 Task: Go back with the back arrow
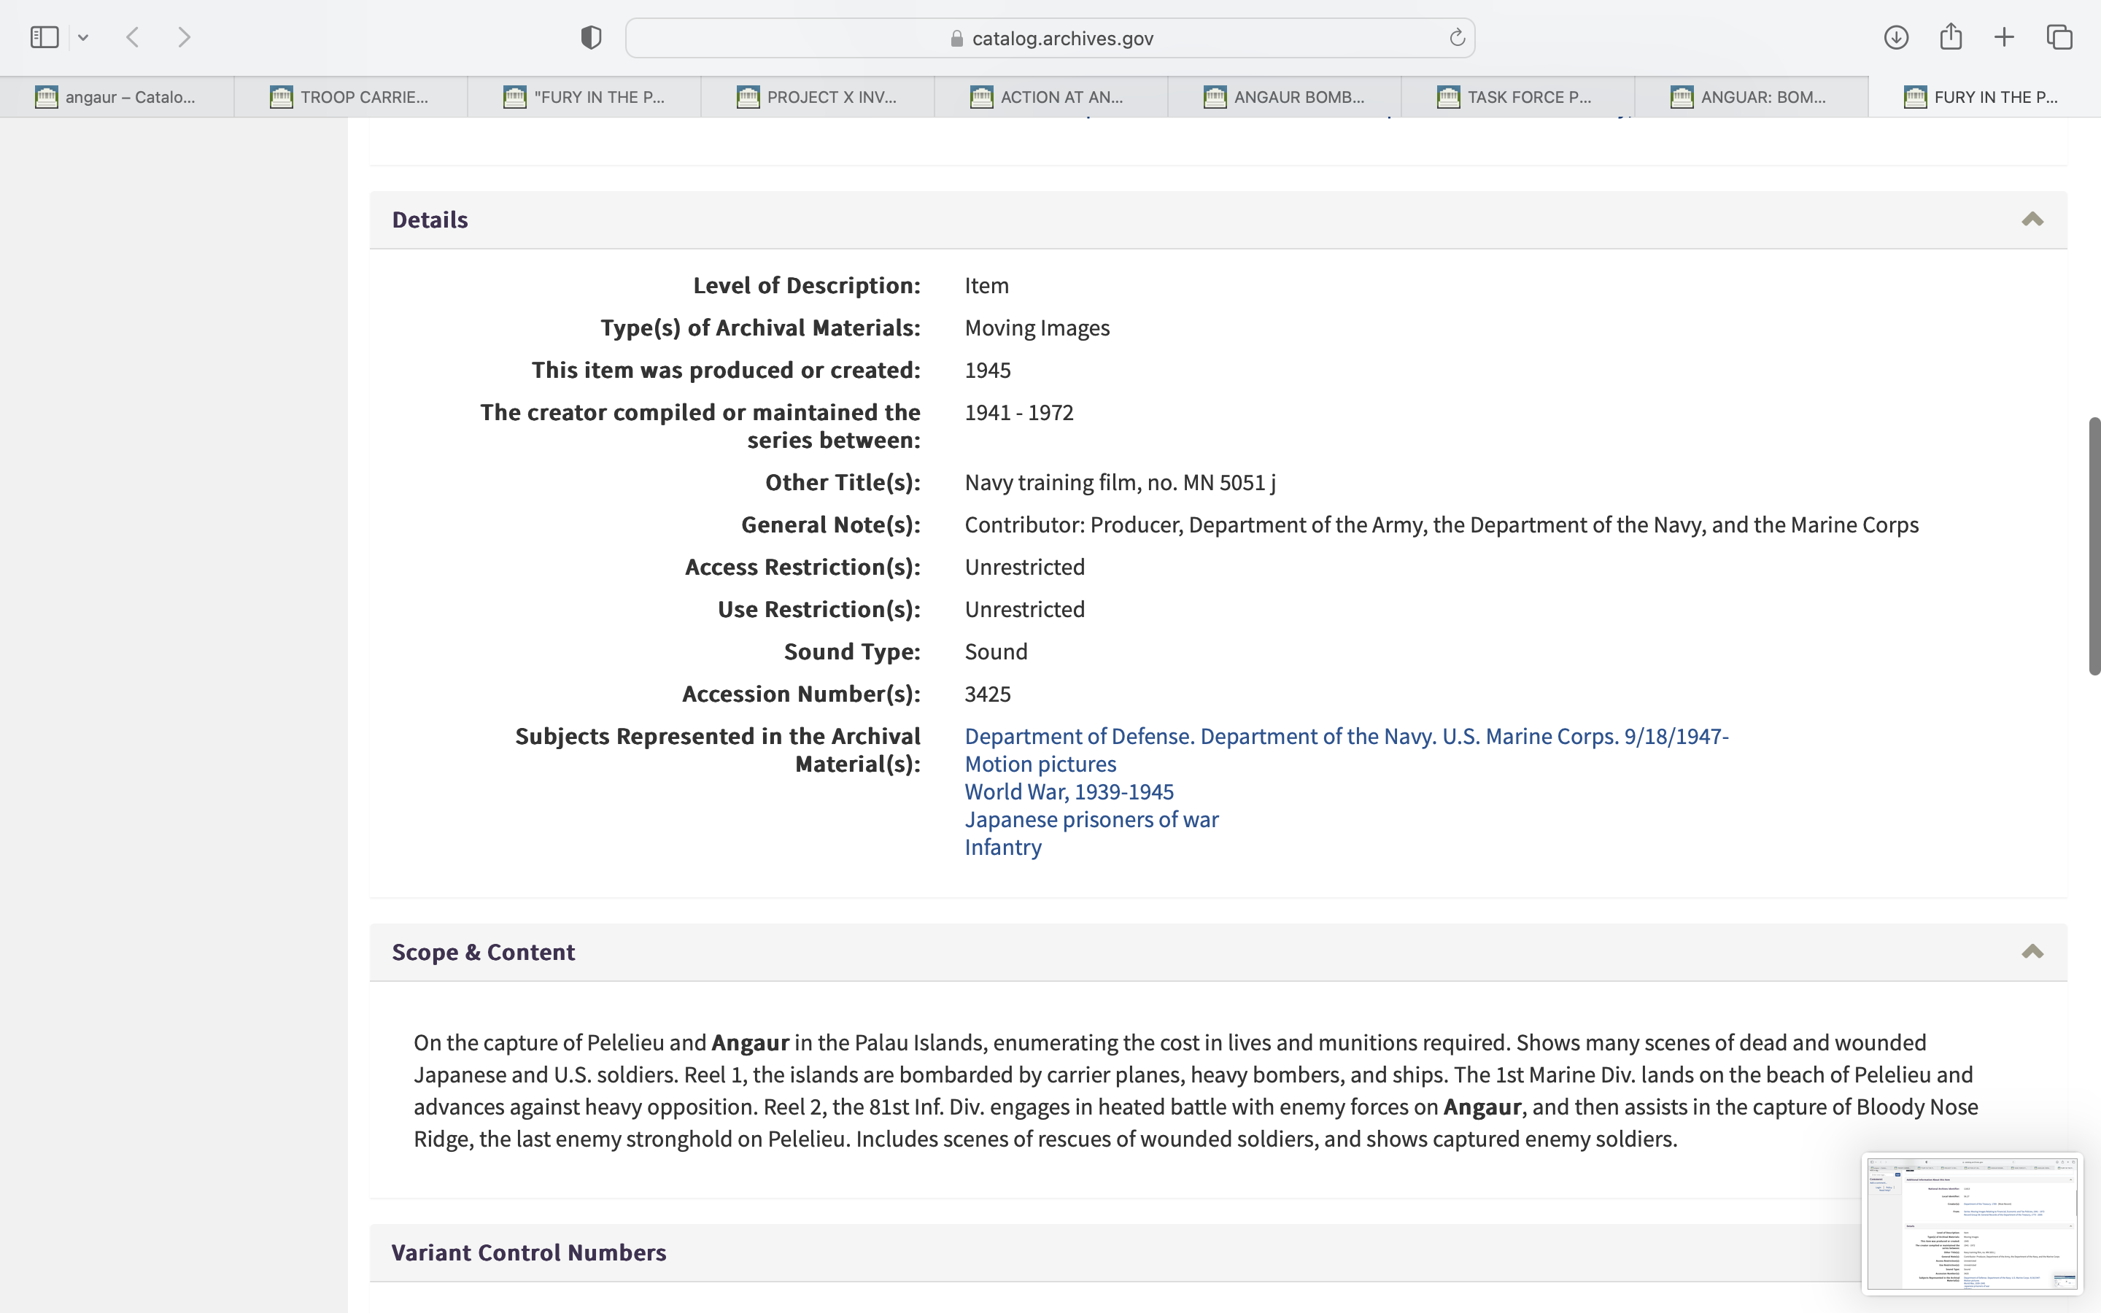pos(133,37)
